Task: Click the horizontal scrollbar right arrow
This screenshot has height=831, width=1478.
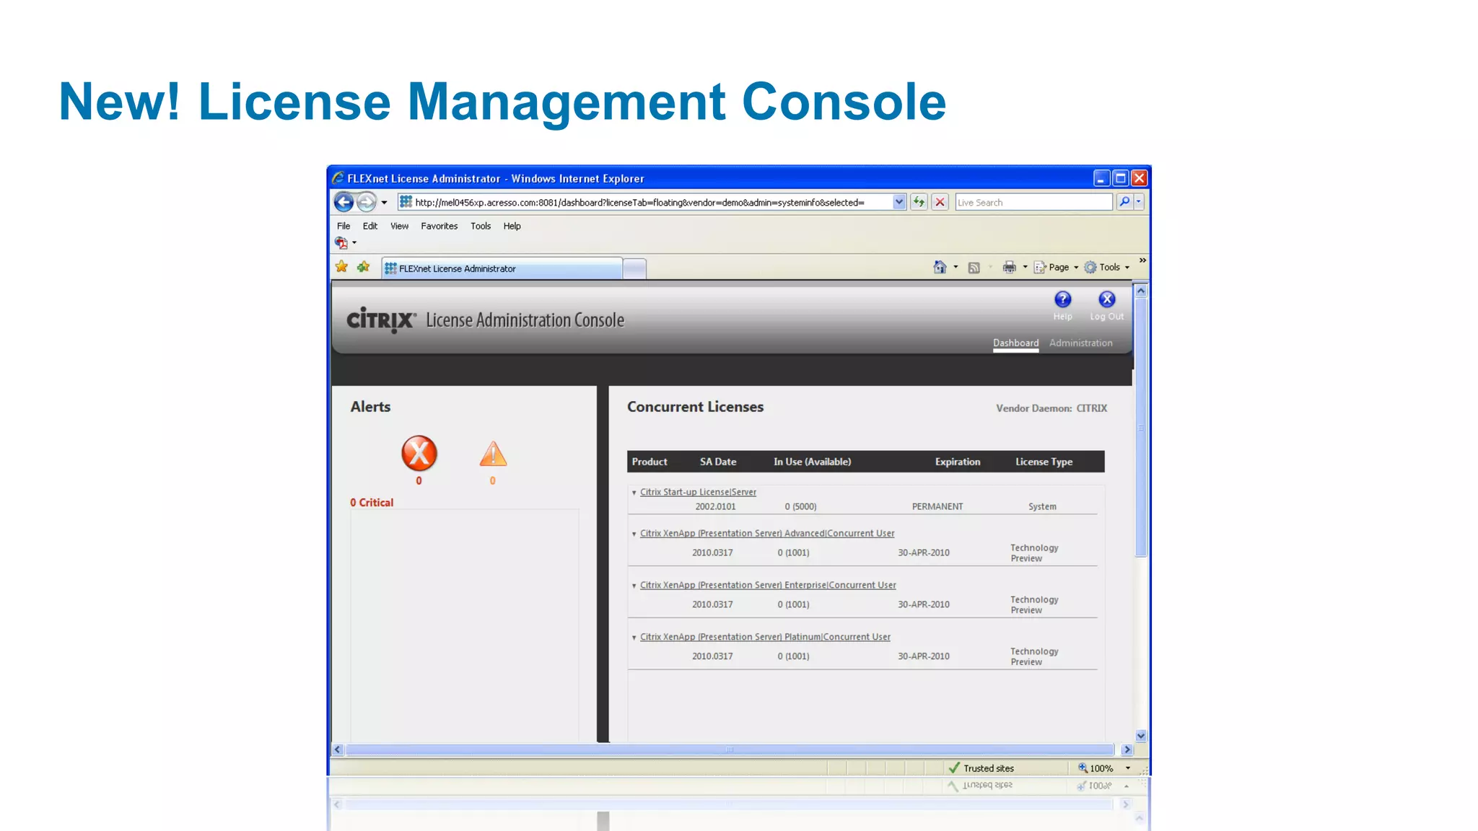Action: [x=1127, y=749]
